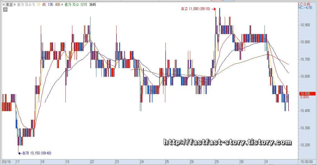Image resolution: width=317 pixels, height=165 pixels.
Task: Click the 10,200 price axis label
Action: point(305,145)
